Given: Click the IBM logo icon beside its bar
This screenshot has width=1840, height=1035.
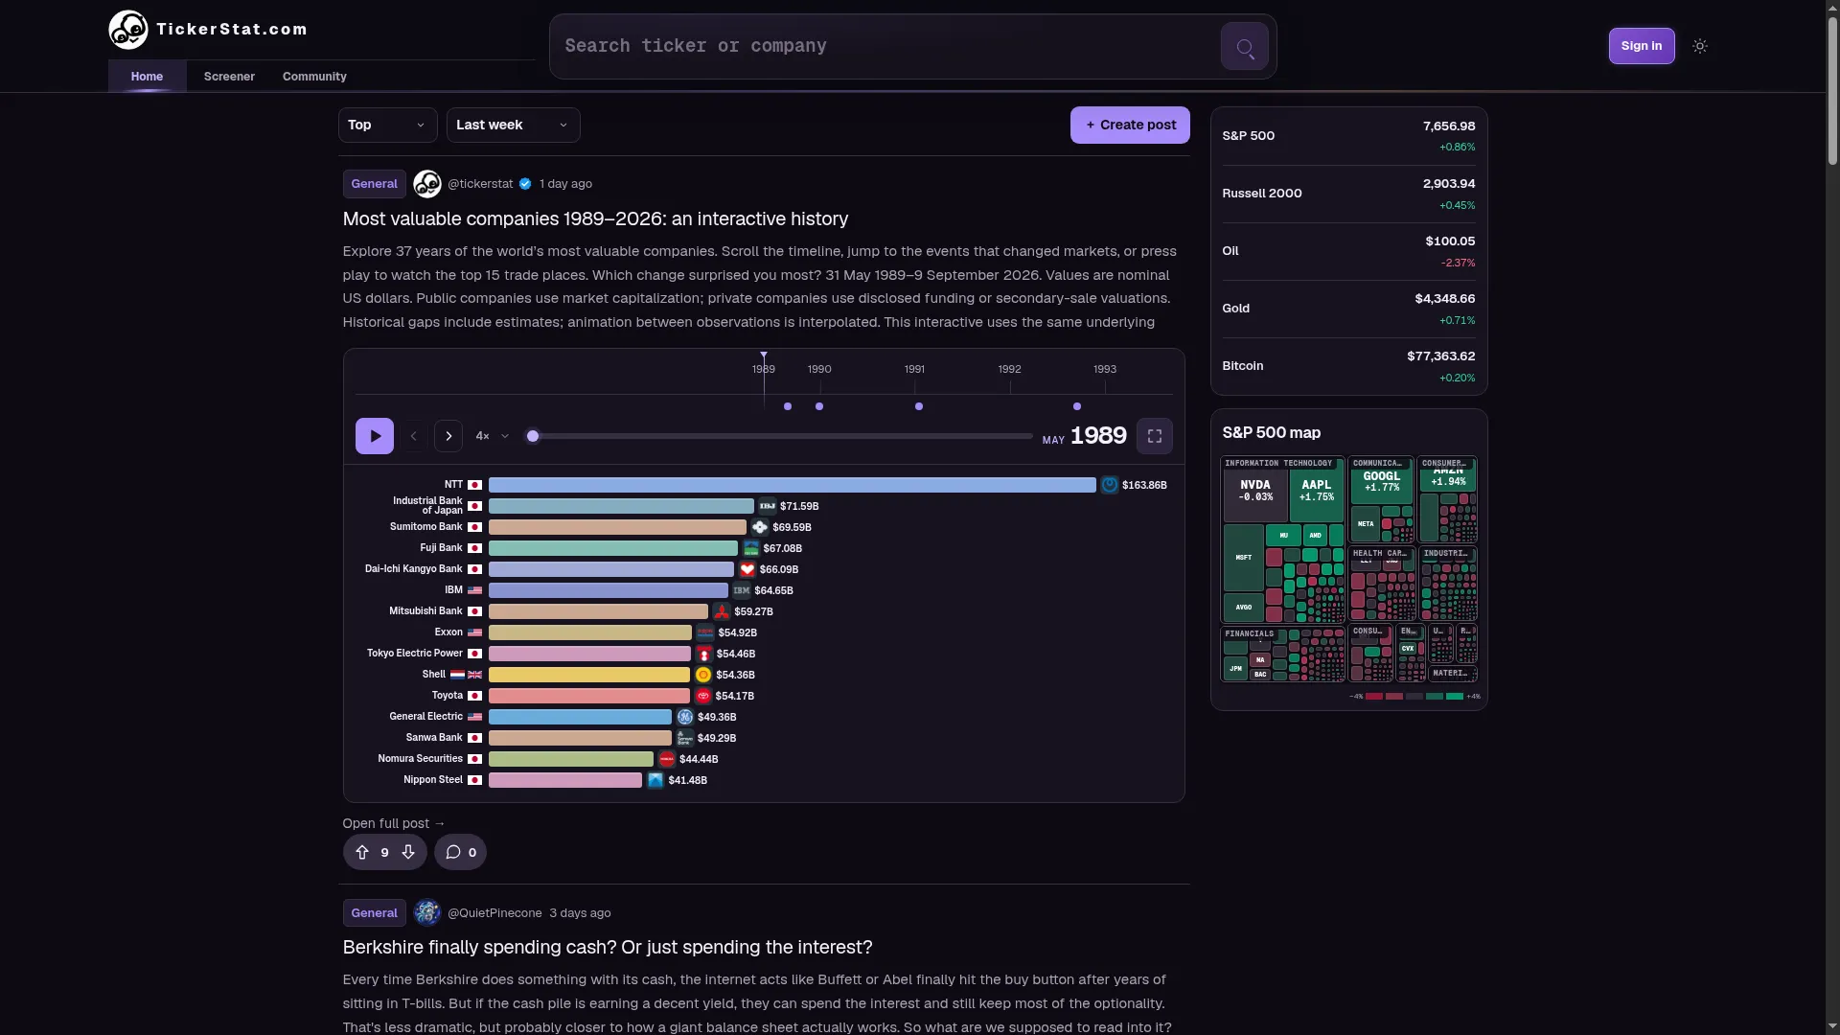Looking at the screenshot, I should pyautogui.click(x=742, y=590).
